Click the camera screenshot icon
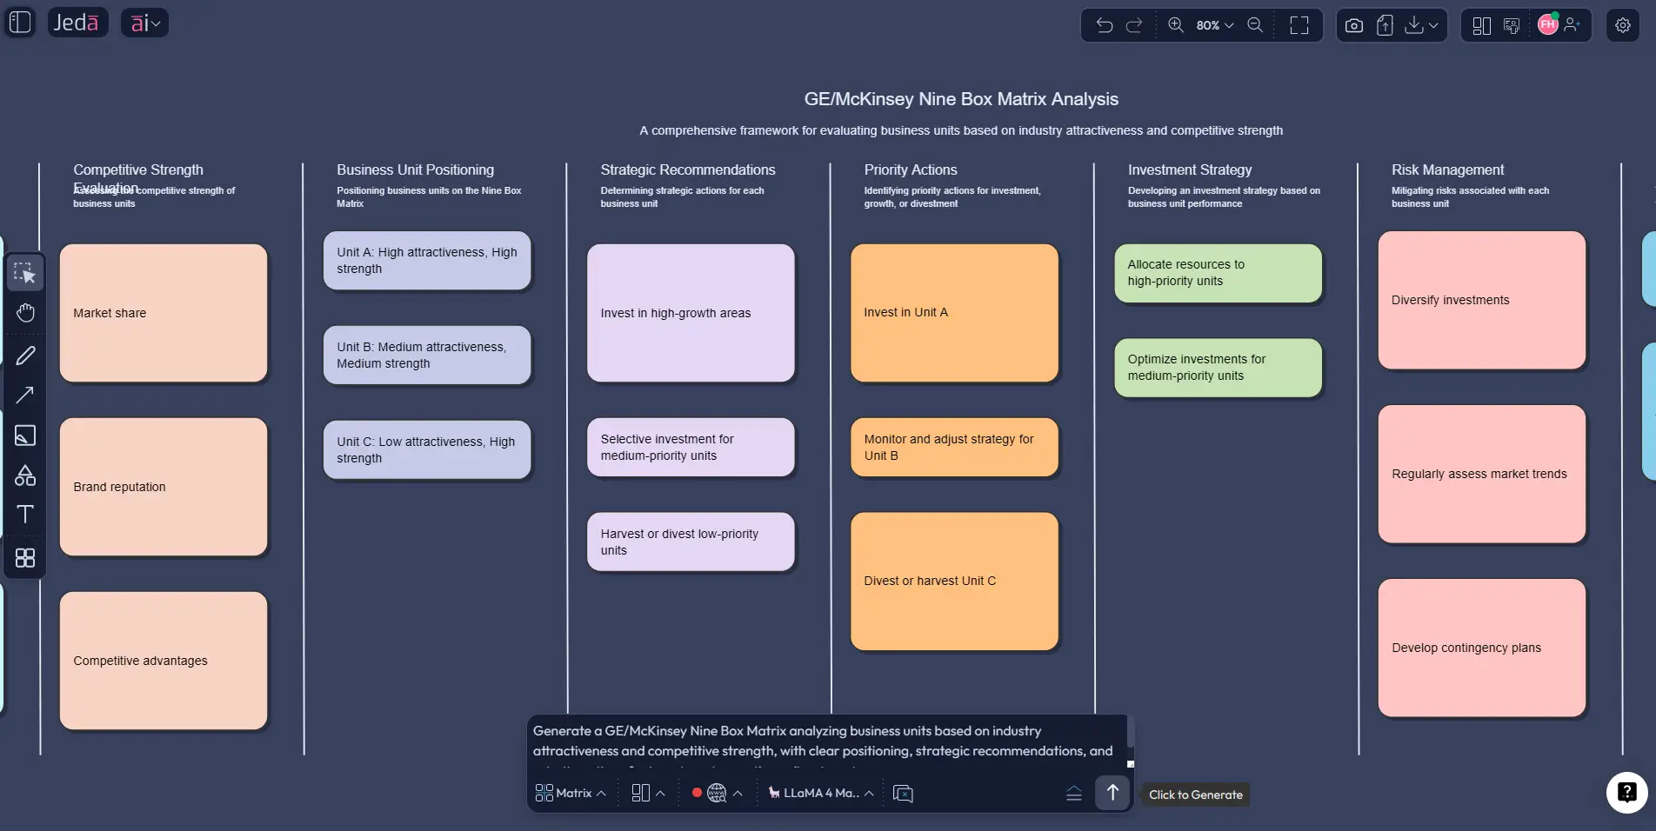Screen dimensions: 1656x831 [1353, 25]
